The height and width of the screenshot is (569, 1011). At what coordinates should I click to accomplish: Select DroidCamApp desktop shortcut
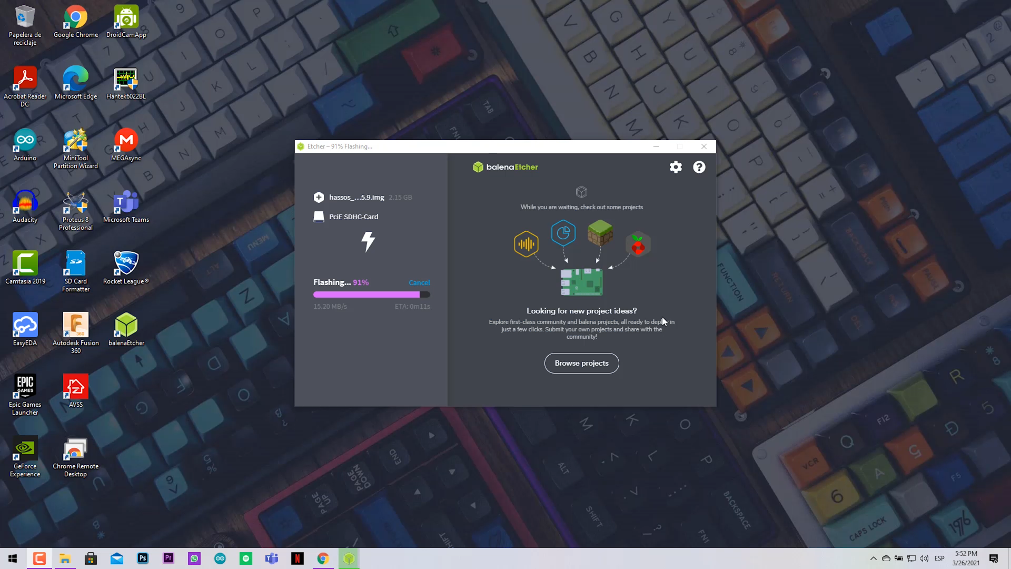point(126,22)
